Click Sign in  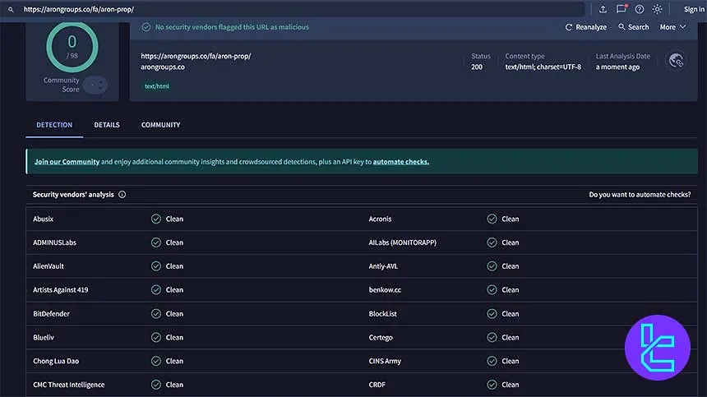click(x=694, y=9)
